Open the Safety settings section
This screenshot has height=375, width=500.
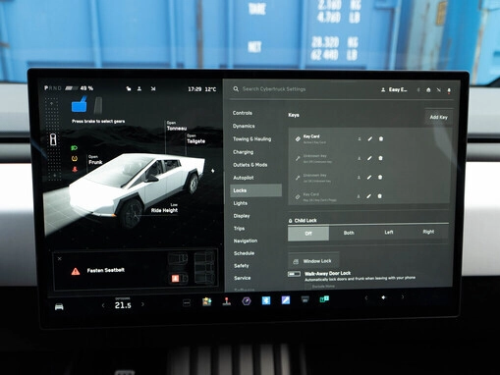tap(242, 266)
